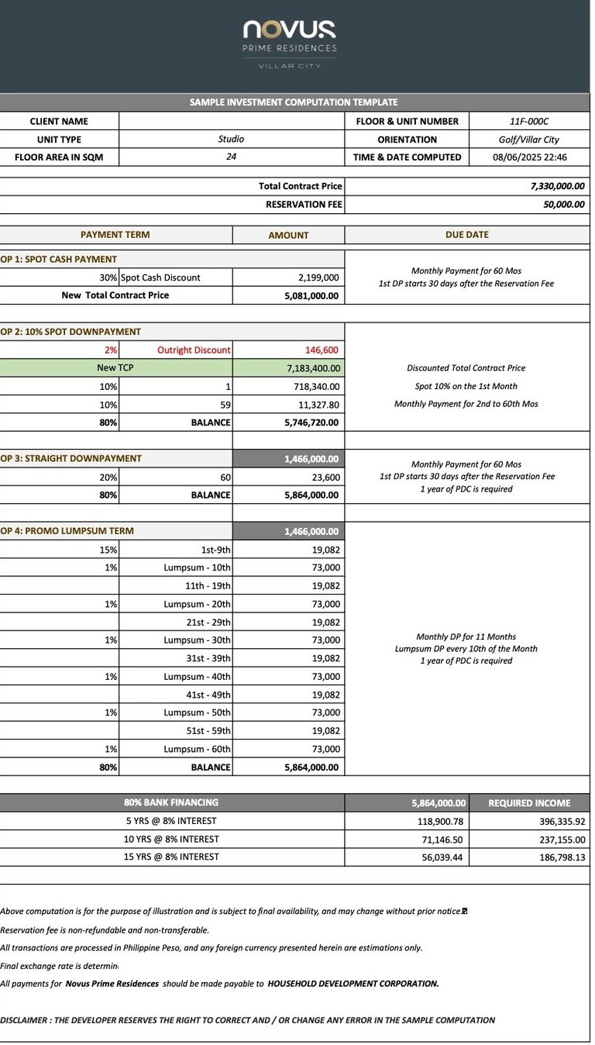Select the OP 2 balance '5,746,720.00'
This screenshot has height=1045, width=595.
(x=288, y=422)
